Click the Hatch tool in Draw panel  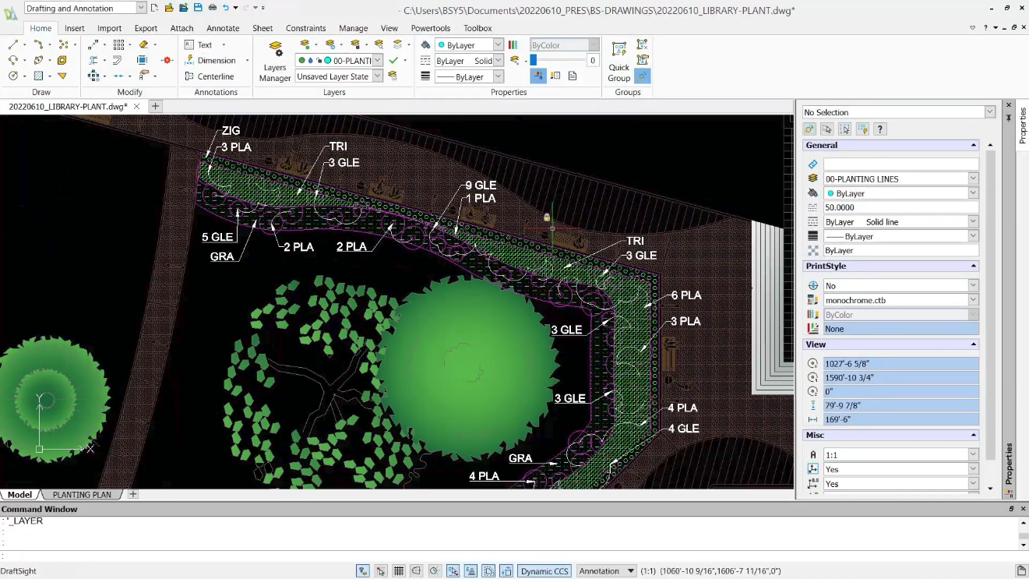pyautogui.click(x=38, y=76)
